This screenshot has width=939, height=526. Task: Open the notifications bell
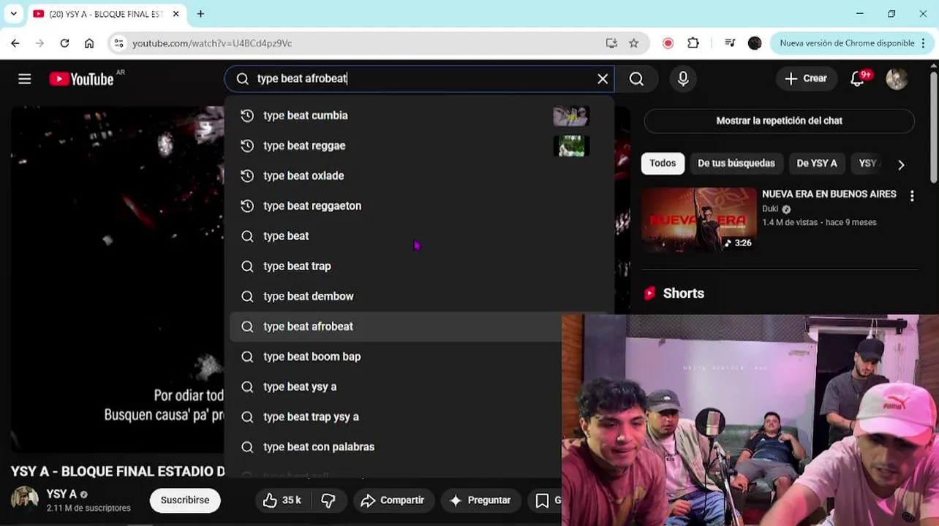tap(858, 79)
